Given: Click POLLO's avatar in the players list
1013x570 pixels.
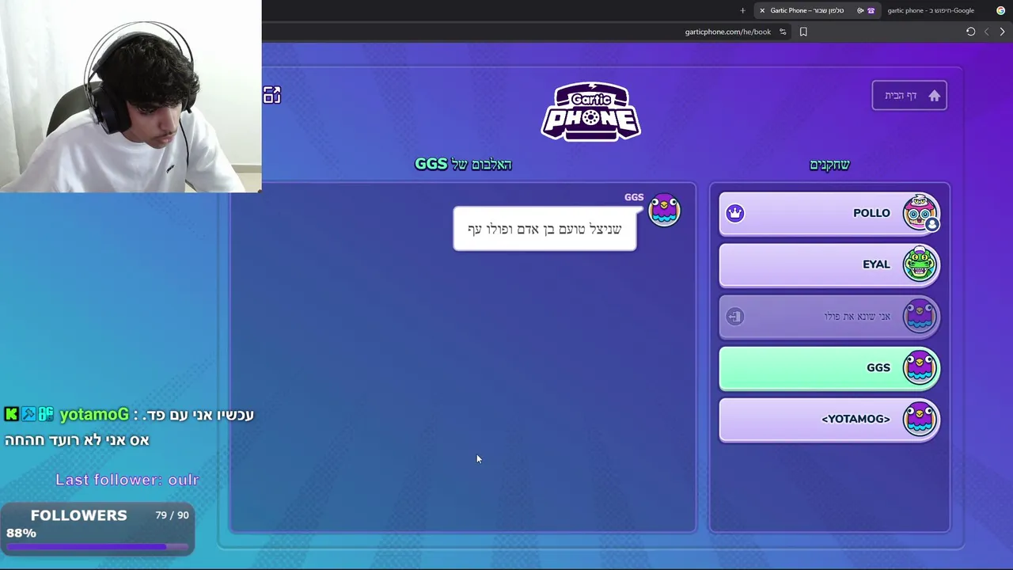Looking at the screenshot, I should pos(920,213).
